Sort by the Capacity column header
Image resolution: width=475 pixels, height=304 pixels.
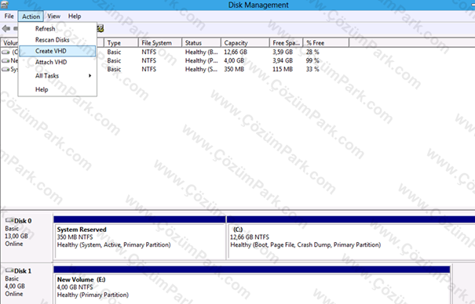click(246, 43)
